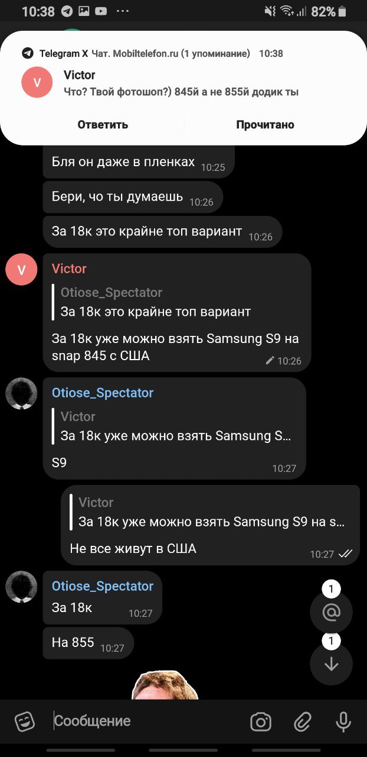Tap quoted Otiose_Spectator message in Victor's reply
Screen dimensions: 367x757
coord(152,302)
